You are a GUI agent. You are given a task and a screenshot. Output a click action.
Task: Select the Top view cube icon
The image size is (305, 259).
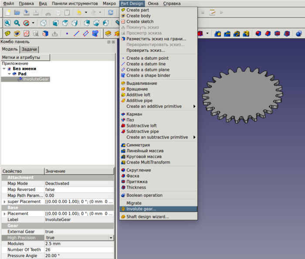tap(65, 23)
